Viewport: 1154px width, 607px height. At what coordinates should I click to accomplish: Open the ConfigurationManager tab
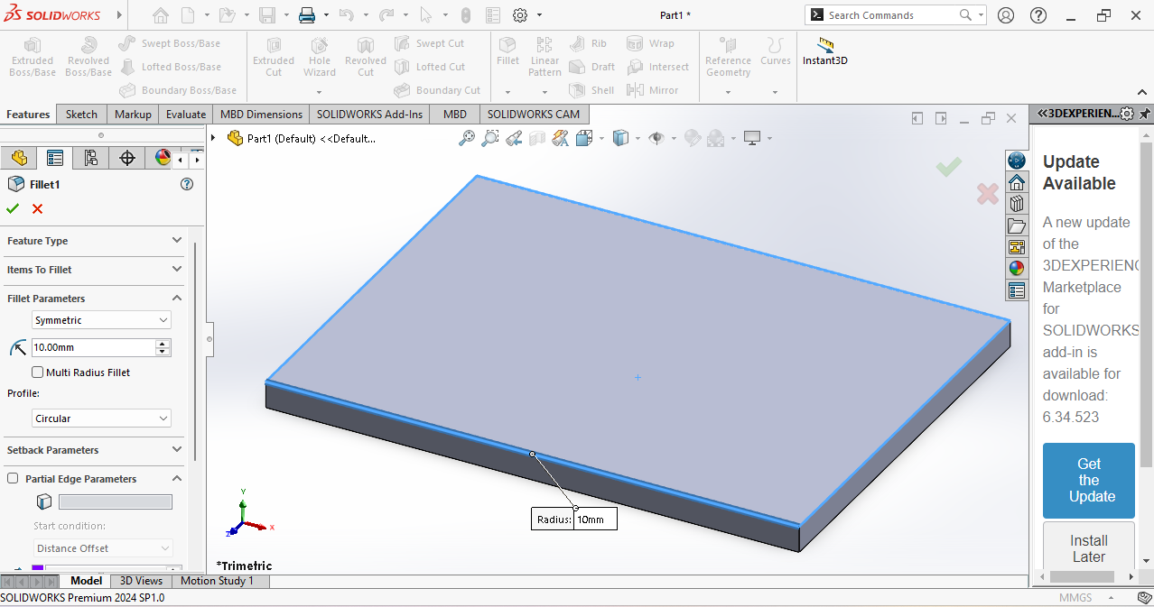91,158
